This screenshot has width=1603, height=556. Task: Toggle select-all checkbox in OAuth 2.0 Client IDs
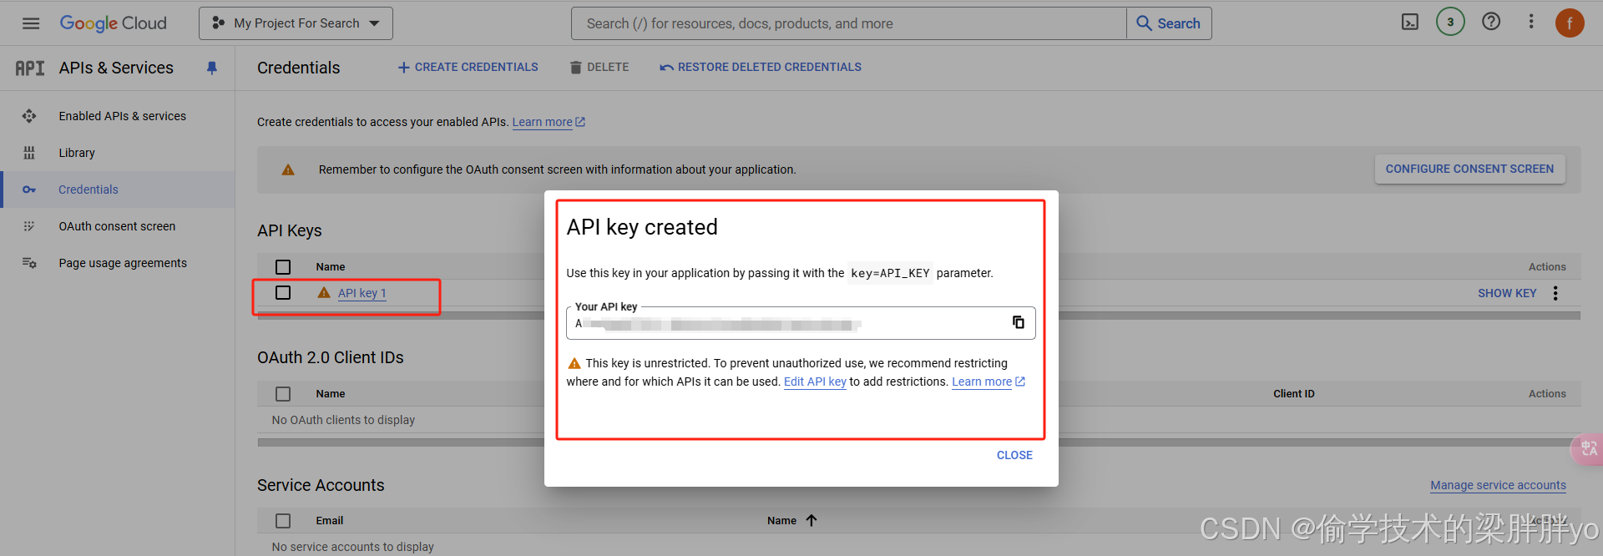pyautogui.click(x=283, y=394)
